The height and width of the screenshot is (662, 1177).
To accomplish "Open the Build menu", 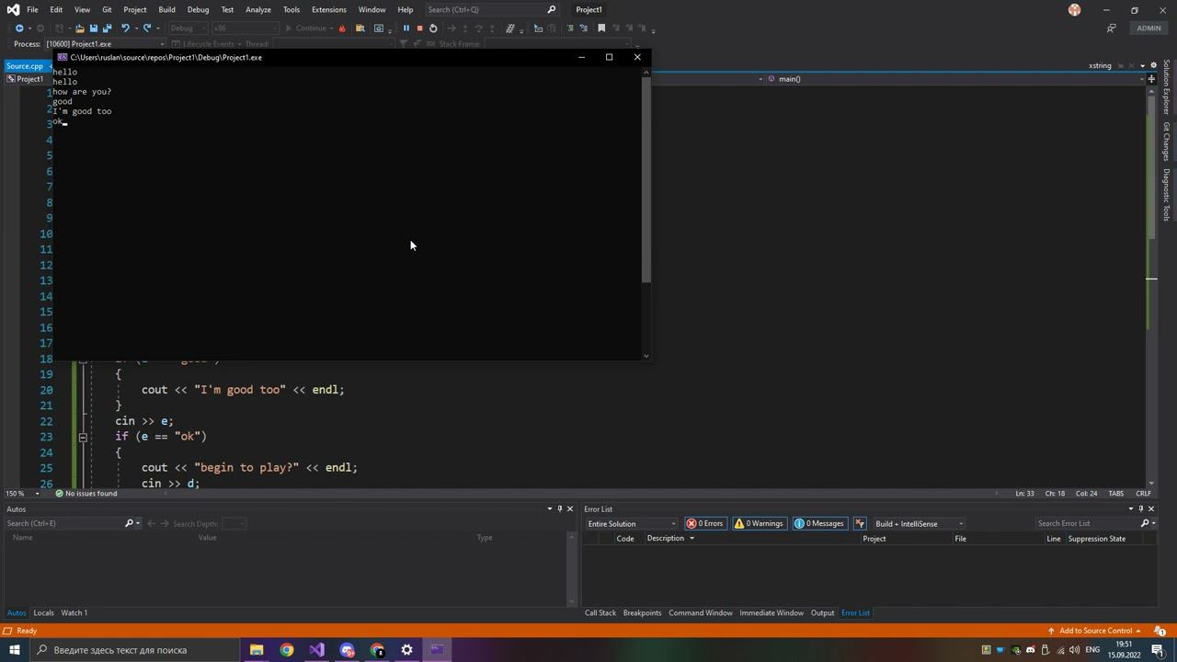I will 166,9.
